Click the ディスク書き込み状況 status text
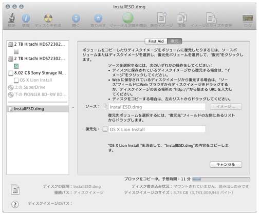The width and height of the screenshot is (259, 215). click(190, 186)
